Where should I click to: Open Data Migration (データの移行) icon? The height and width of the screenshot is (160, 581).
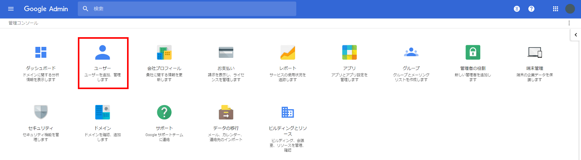[226, 112]
